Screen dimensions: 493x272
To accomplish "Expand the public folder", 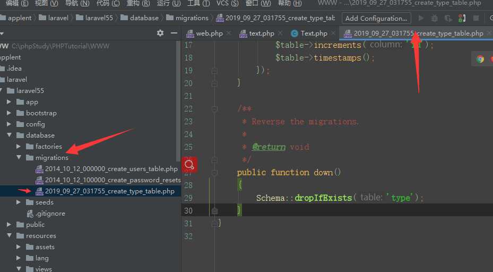I will [x=9, y=225].
